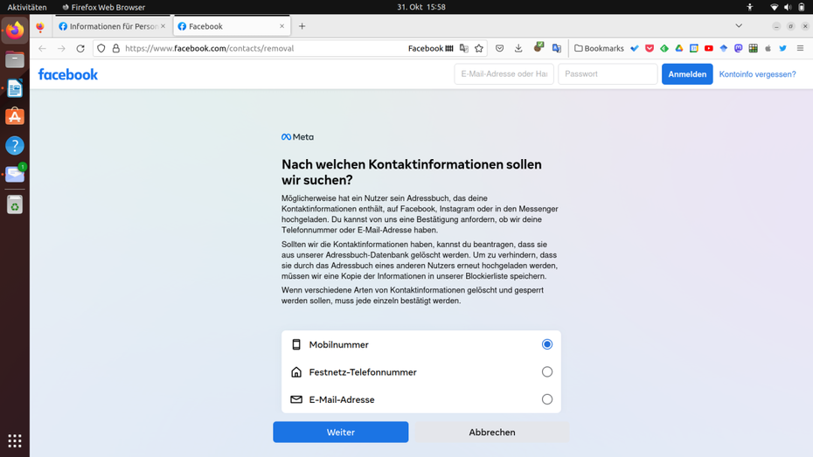Show site security lock information
This screenshot has height=457, width=813.
116,48
